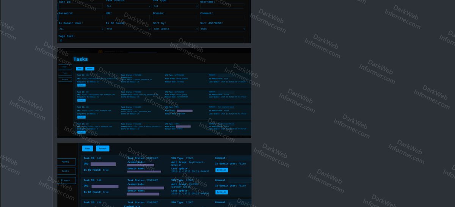455x207 pixels.
Task: Click the 'Tasks' page heading
Action: click(x=81, y=59)
